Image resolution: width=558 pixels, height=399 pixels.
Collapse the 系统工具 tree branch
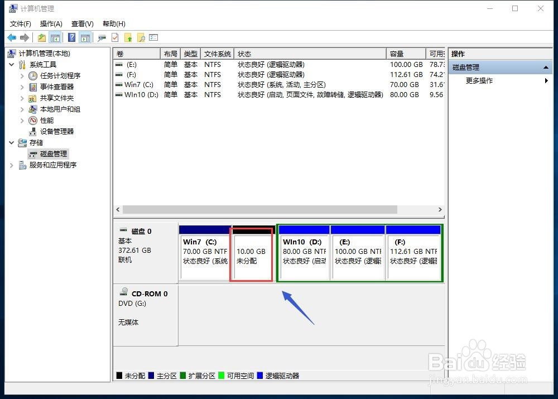(x=12, y=64)
